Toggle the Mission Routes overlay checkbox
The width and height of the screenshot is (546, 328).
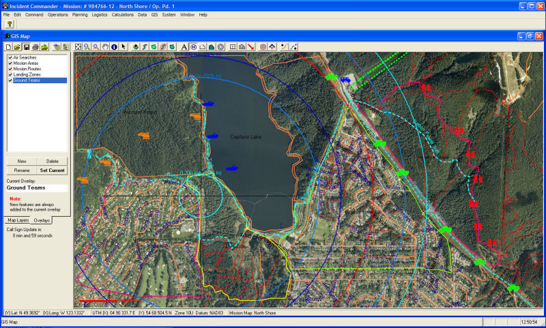pos(10,69)
